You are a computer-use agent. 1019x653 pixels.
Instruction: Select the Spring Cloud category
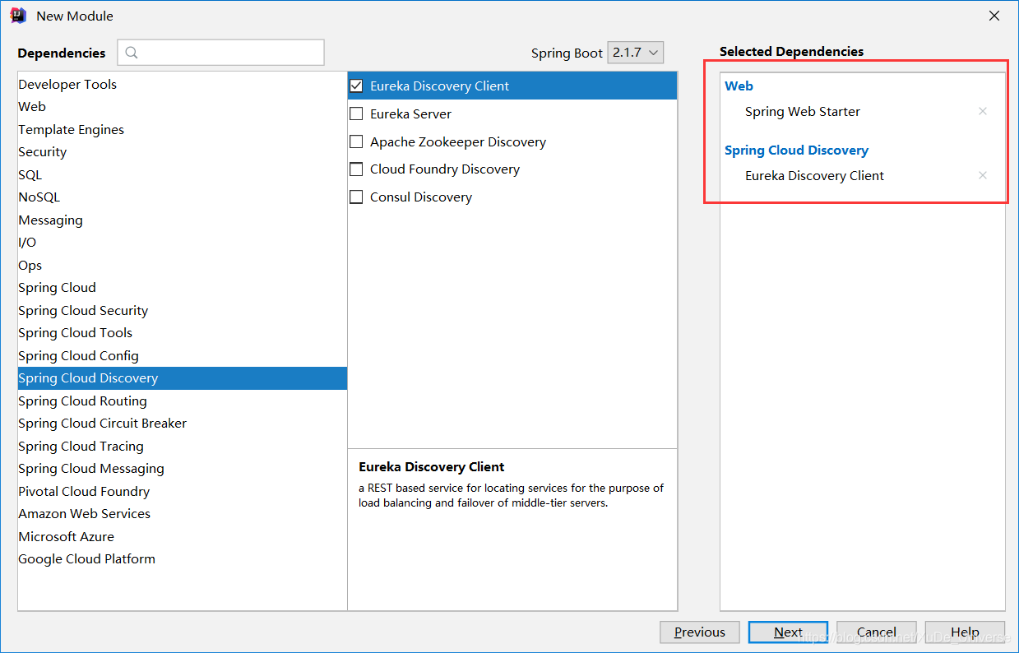[x=183, y=287]
